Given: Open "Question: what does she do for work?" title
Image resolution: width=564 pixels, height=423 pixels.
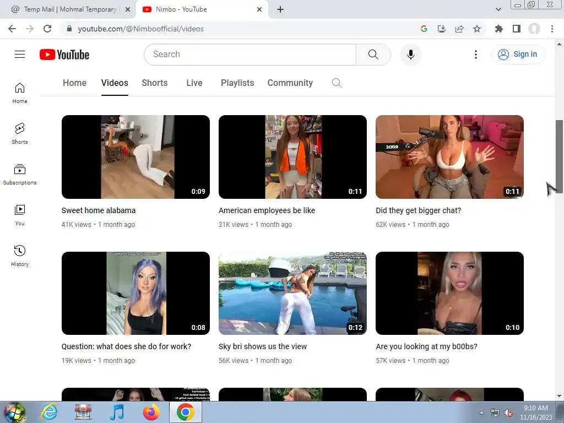Looking at the screenshot, I should pos(126,346).
